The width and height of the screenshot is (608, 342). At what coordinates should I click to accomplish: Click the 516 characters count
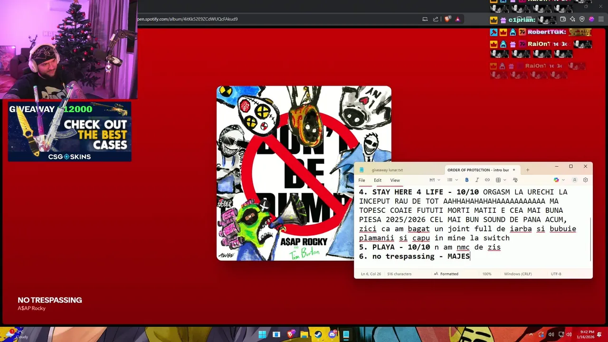[399, 274]
